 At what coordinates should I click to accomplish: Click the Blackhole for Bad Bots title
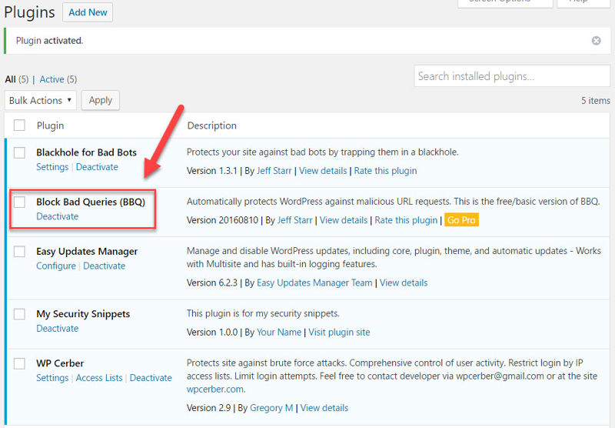coord(86,152)
